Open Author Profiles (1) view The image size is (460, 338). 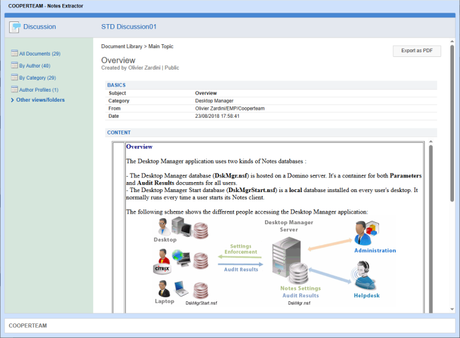(x=39, y=90)
